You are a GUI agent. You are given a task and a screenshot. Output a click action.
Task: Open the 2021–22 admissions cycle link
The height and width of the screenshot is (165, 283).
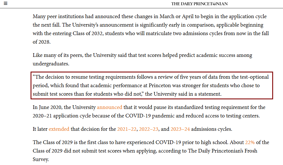(x=127, y=129)
